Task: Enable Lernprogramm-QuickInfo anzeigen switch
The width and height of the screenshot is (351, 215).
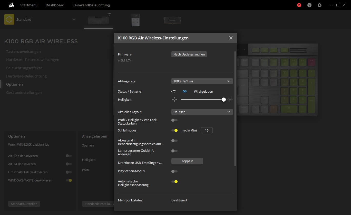Action: (174, 151)
